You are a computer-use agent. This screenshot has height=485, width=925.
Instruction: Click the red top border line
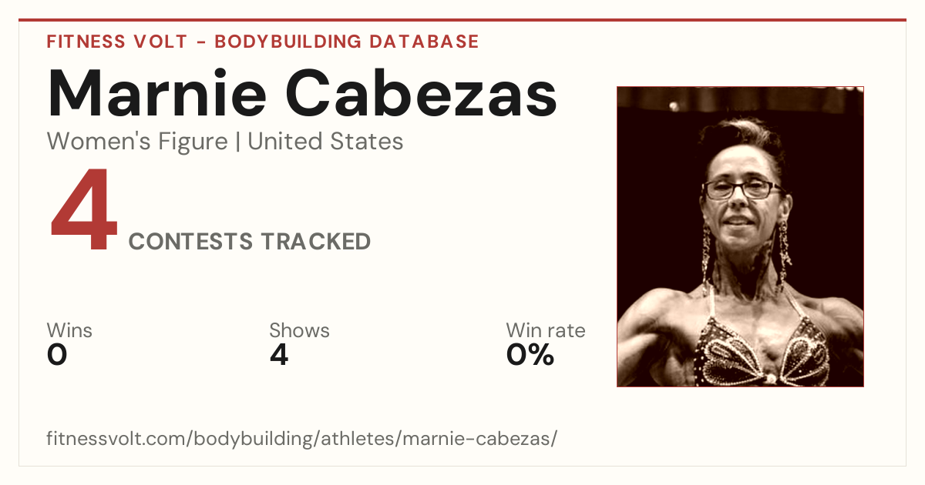(462, 20)
